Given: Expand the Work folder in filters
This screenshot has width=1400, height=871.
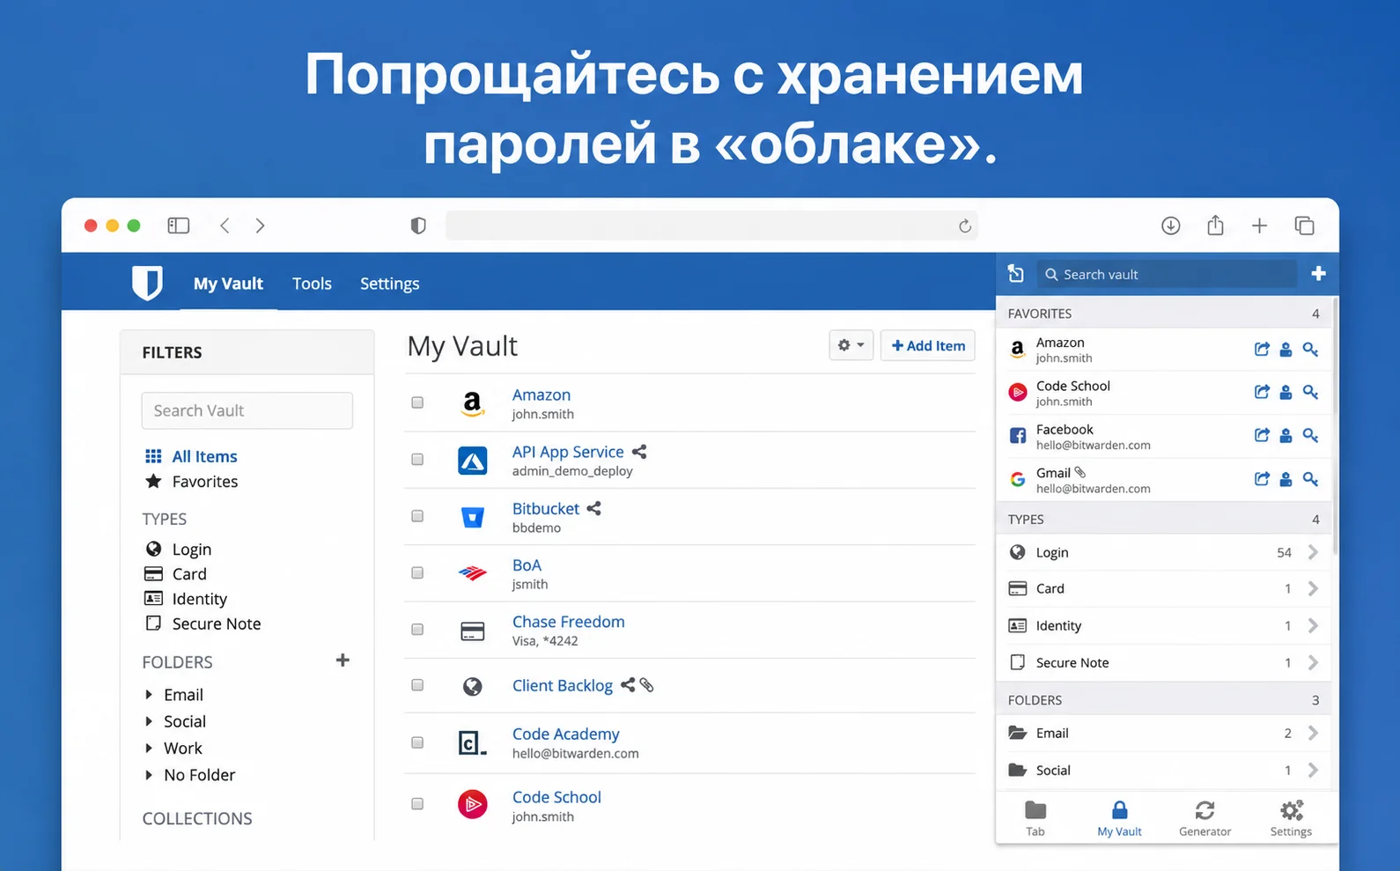Looking at the screenshot, I should (148, 749).
